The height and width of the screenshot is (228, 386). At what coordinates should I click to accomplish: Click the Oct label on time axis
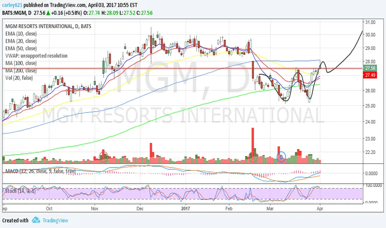pos(49,209)
